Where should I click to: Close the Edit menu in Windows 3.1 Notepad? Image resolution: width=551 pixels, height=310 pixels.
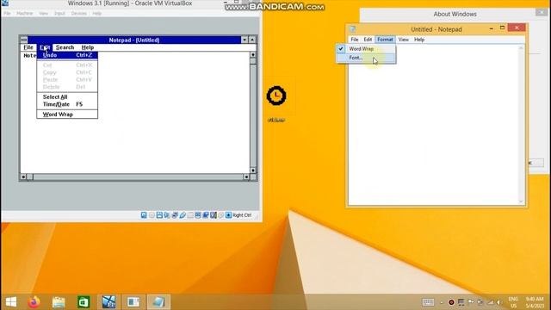tap(45, 47)
